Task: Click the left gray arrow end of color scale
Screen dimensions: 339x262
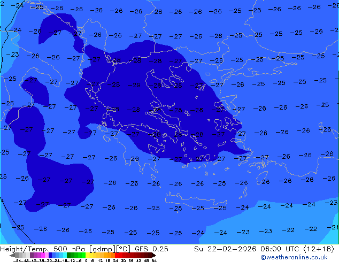Action: 12,256
